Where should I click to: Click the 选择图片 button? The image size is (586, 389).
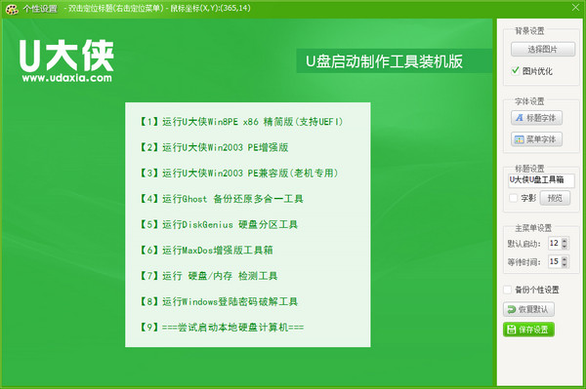pos(543,49)
